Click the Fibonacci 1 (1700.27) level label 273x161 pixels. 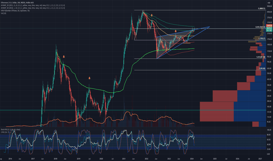(262, 38)
